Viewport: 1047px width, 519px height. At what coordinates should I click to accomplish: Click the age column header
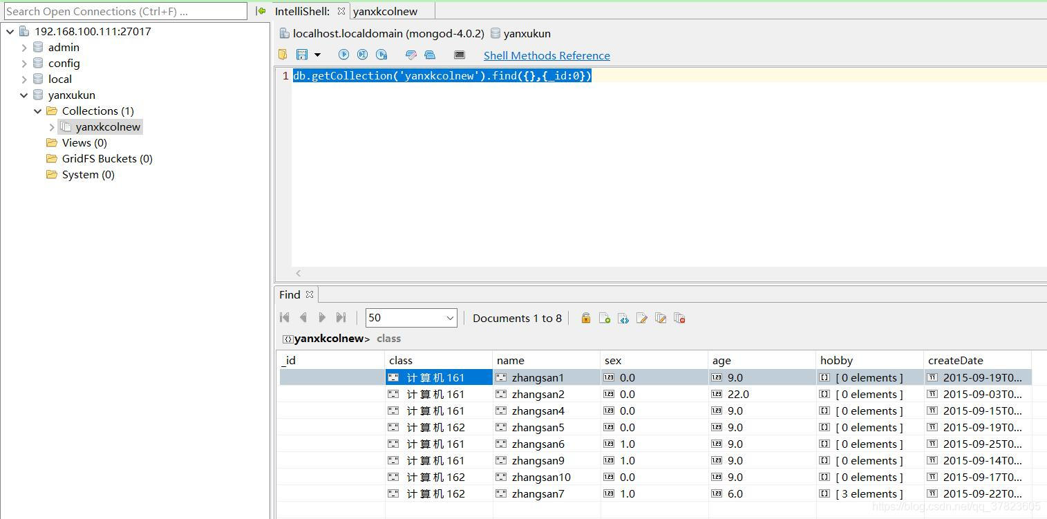pyautogui.click(x=762, y=360)
